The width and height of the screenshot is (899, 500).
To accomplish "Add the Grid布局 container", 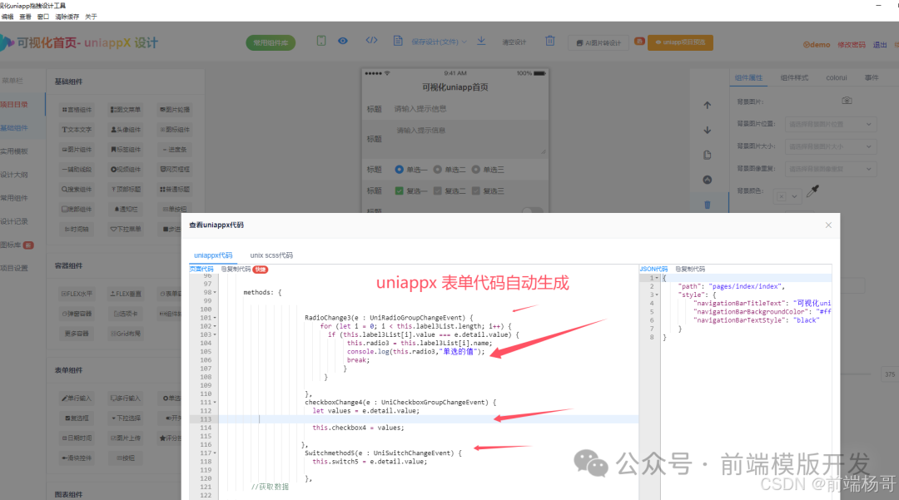I will click(x=126, y=334).
